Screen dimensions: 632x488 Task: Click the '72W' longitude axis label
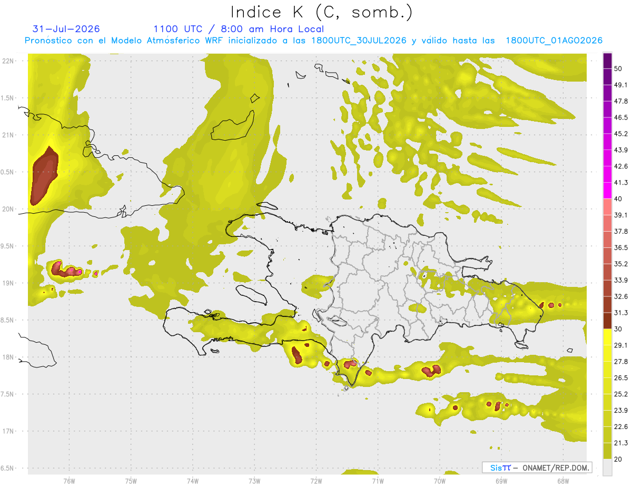316,481
